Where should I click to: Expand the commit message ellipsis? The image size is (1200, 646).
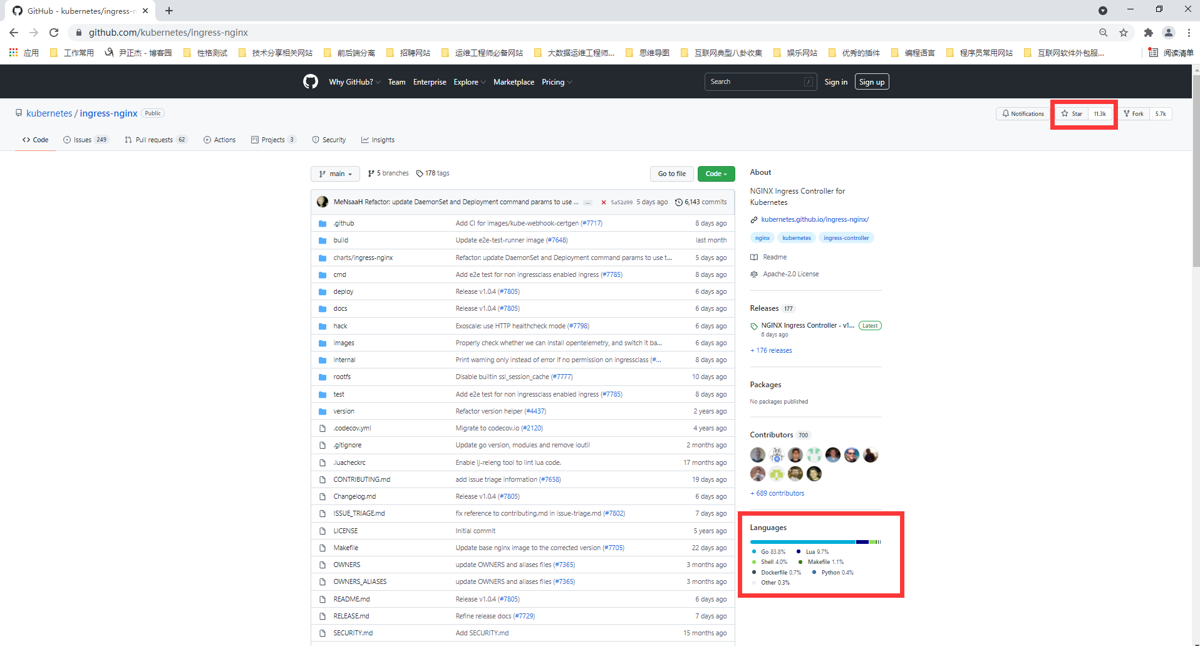click(x=587, y=202)
